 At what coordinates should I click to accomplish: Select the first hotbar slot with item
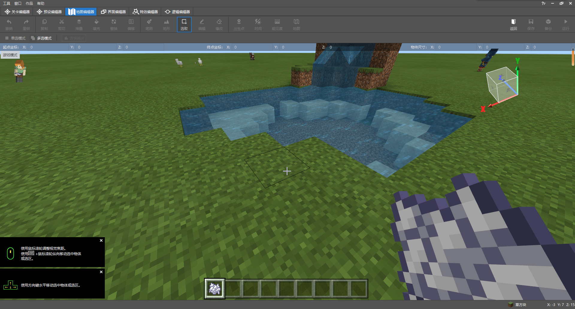point(215,289)
